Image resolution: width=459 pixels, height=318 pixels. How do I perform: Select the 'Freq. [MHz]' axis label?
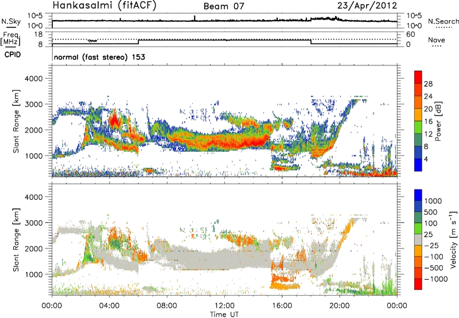click(10, 38)
